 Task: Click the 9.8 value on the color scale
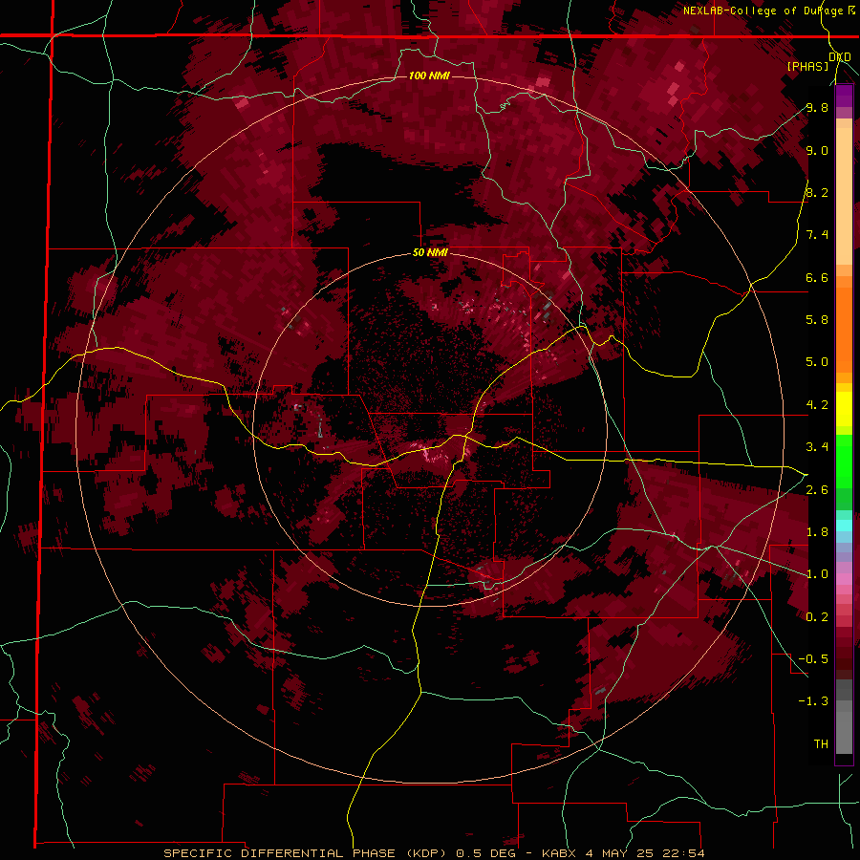click(817, 107)
